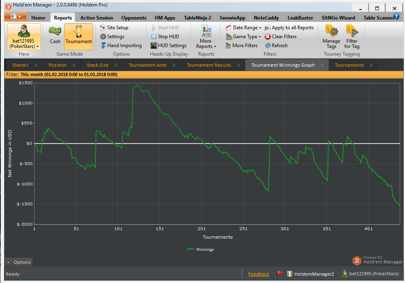Open the Hero bet121995 PokerStars selector
Screen dimensions: 405x283
tap(24, 36)
